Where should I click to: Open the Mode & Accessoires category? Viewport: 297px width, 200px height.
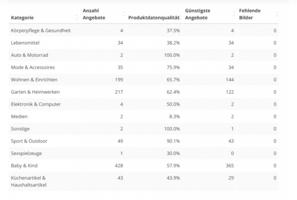33,67
